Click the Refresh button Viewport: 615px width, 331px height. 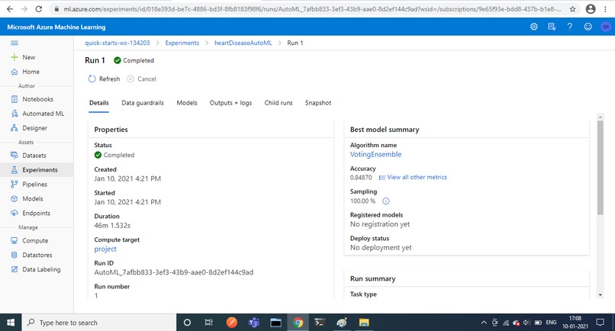[105, 79]
